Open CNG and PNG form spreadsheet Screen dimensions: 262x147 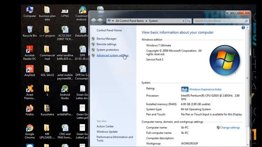click(x=65, y=131)
